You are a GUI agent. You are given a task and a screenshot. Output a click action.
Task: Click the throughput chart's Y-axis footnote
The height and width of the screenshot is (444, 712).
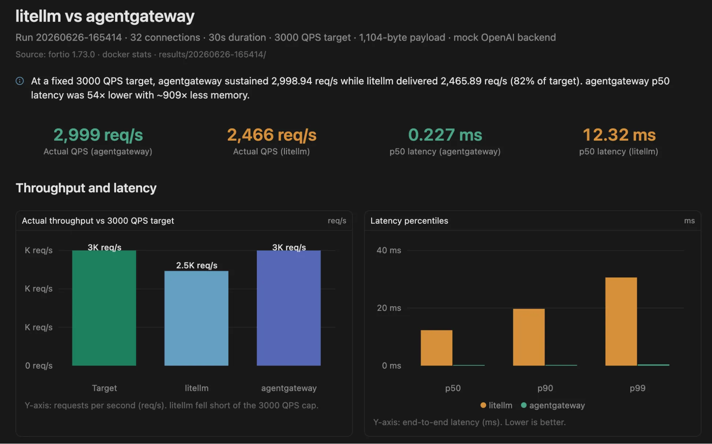171,406
